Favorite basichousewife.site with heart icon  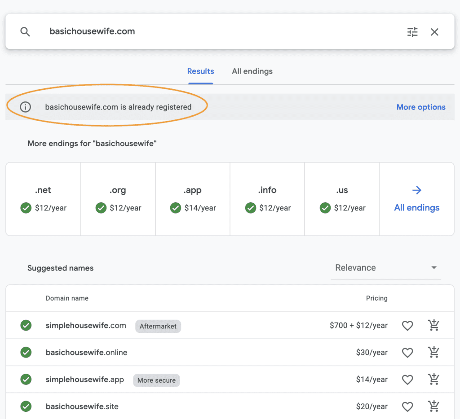(x=407, y=406)
